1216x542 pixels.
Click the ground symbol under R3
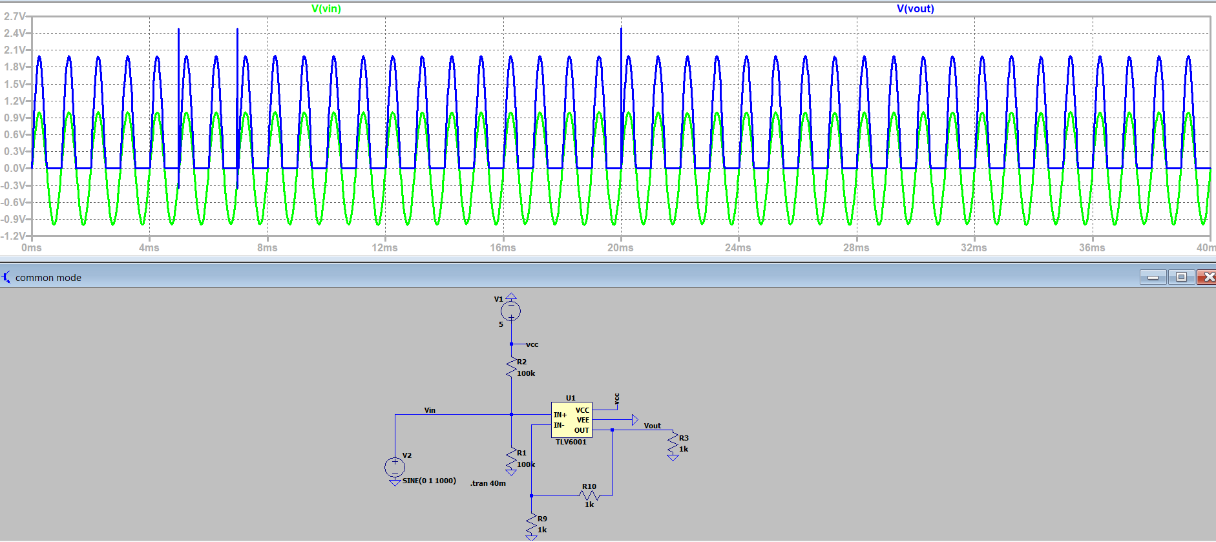pos(673,457)
